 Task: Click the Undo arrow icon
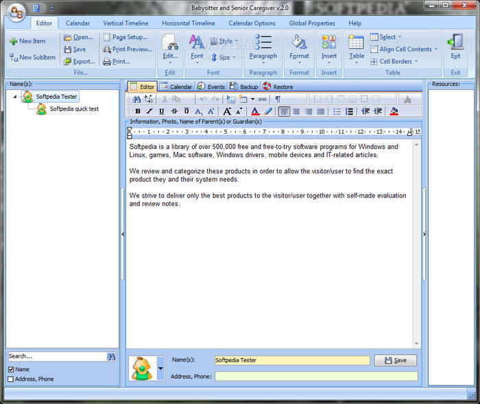point(203,99)
